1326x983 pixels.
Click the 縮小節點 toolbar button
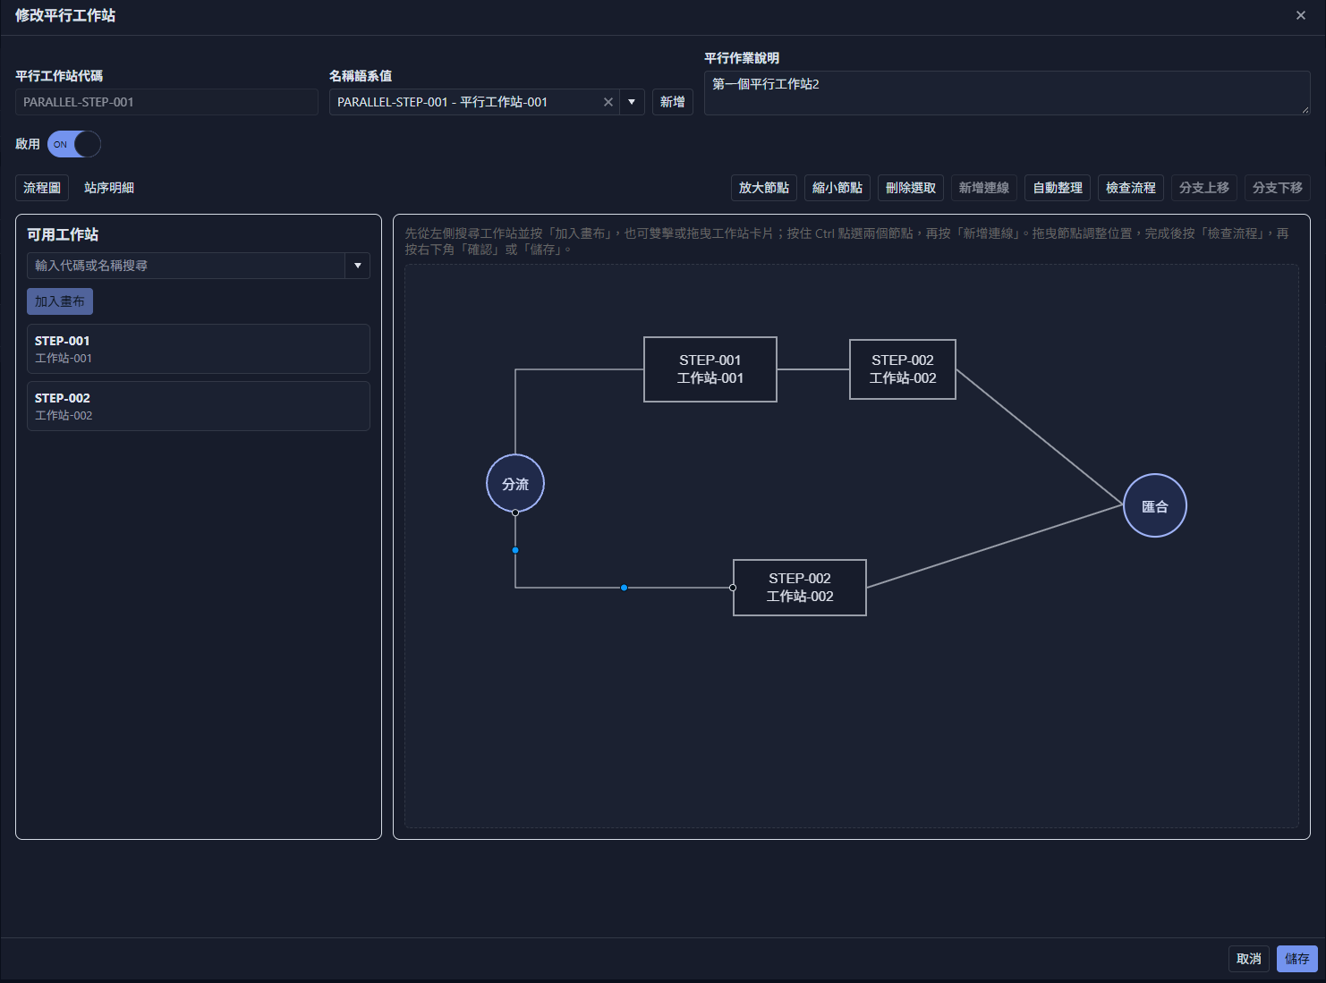(837, 188)
